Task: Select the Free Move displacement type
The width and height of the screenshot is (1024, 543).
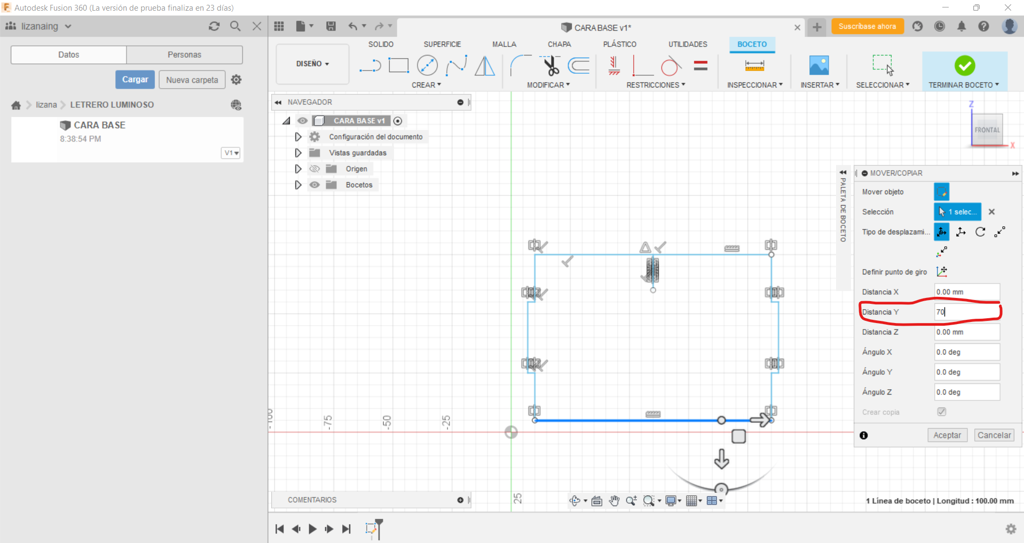Action: pyautogui.click(x=942, y=232)
